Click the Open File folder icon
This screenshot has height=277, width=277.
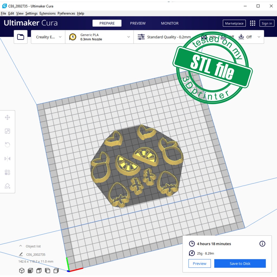click(21, 37)
